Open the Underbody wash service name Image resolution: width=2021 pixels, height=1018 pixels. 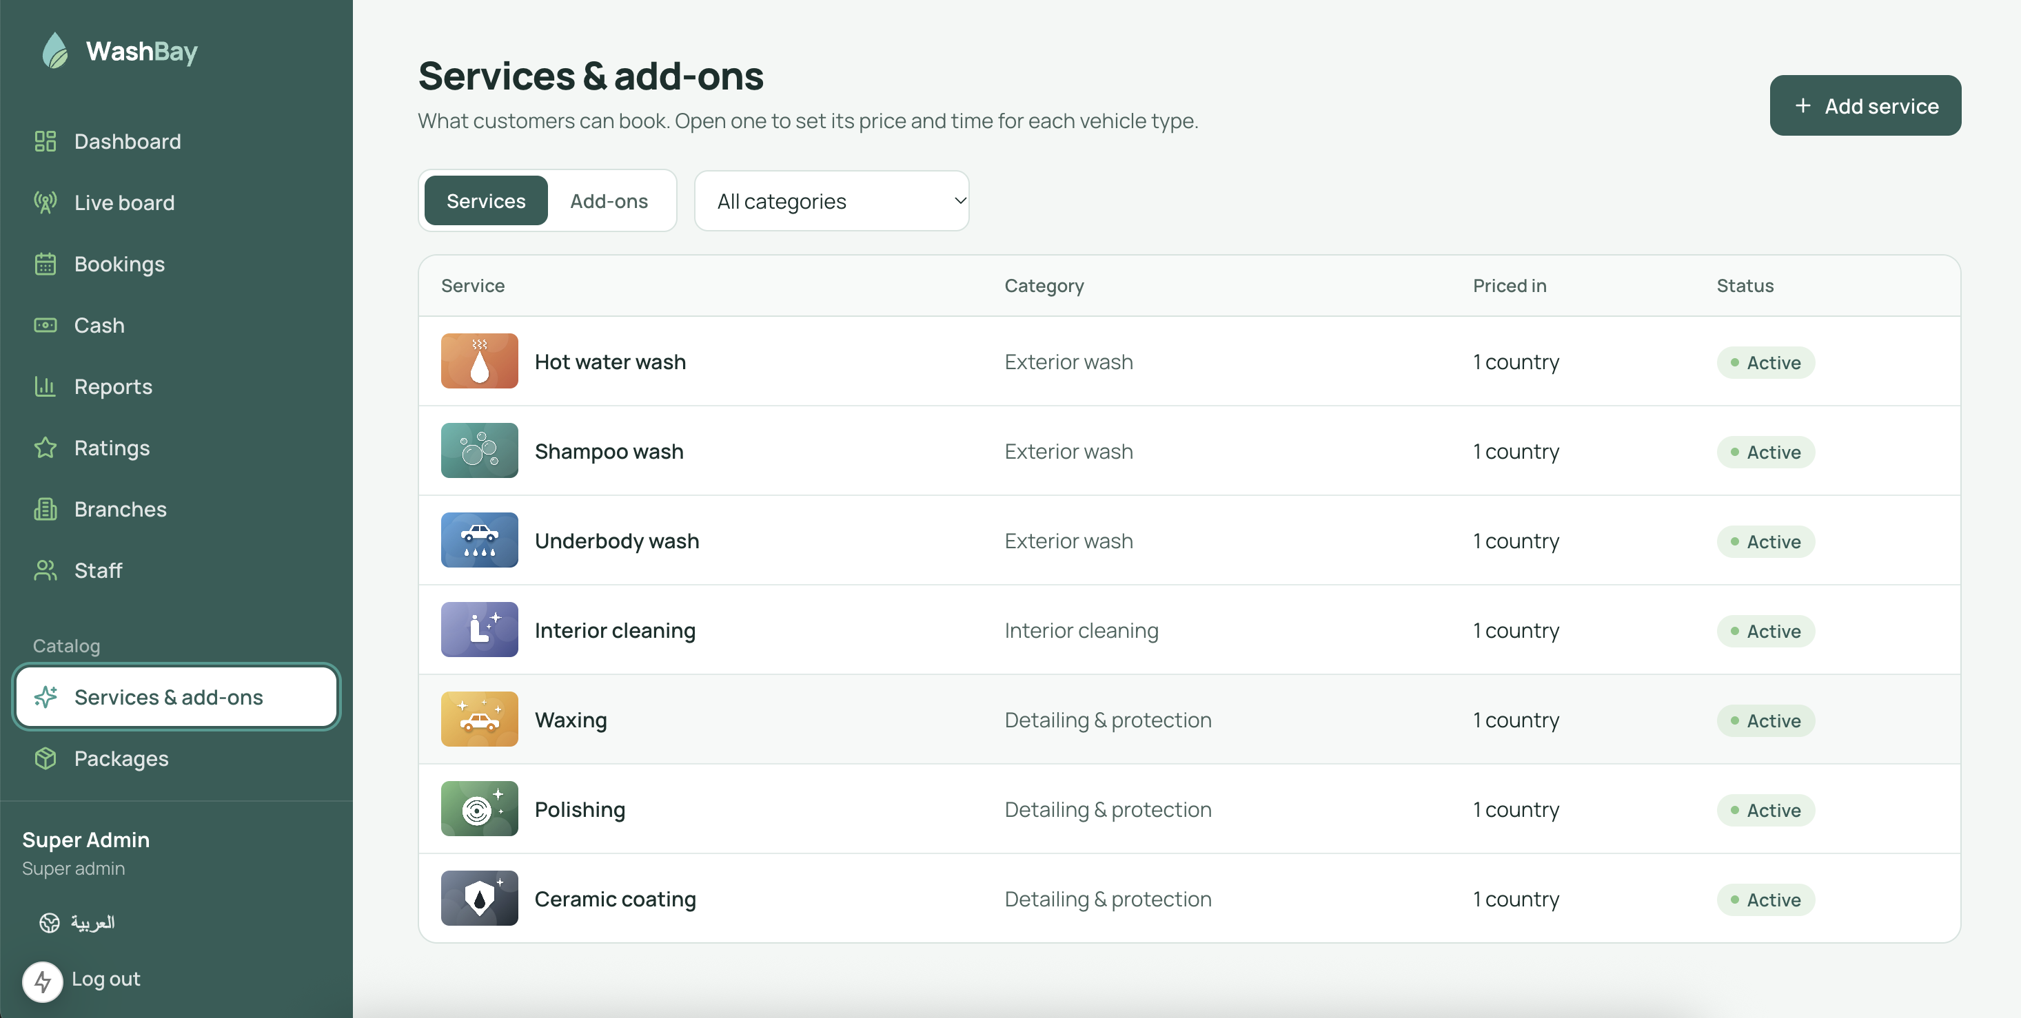point(617,541)
